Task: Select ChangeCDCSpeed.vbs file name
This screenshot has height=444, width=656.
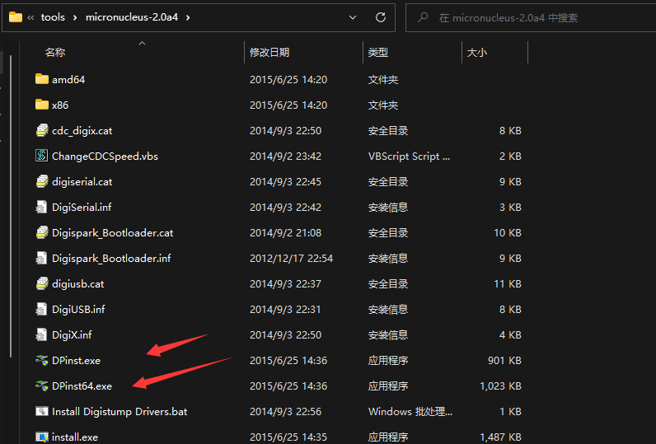Action: coord(105,157)
